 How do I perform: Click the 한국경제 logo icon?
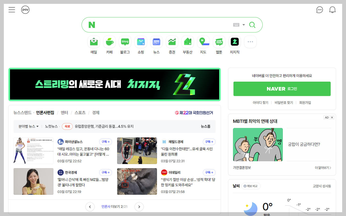(61, 172)
